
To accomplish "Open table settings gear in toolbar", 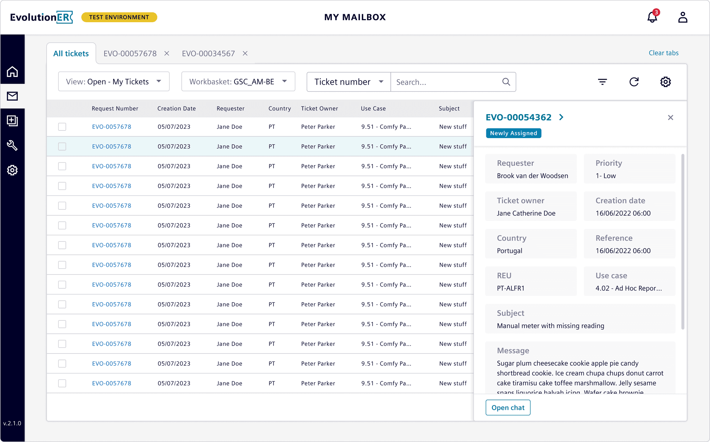I will (665, 82).
